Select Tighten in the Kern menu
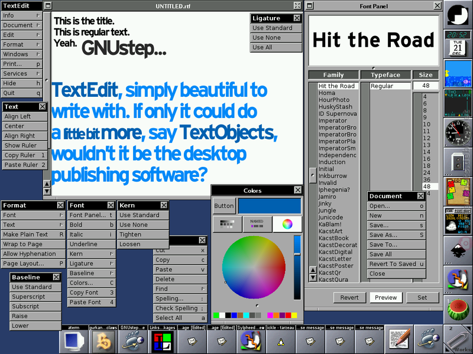Screen dimensions: 473x354 pos(143,234)
